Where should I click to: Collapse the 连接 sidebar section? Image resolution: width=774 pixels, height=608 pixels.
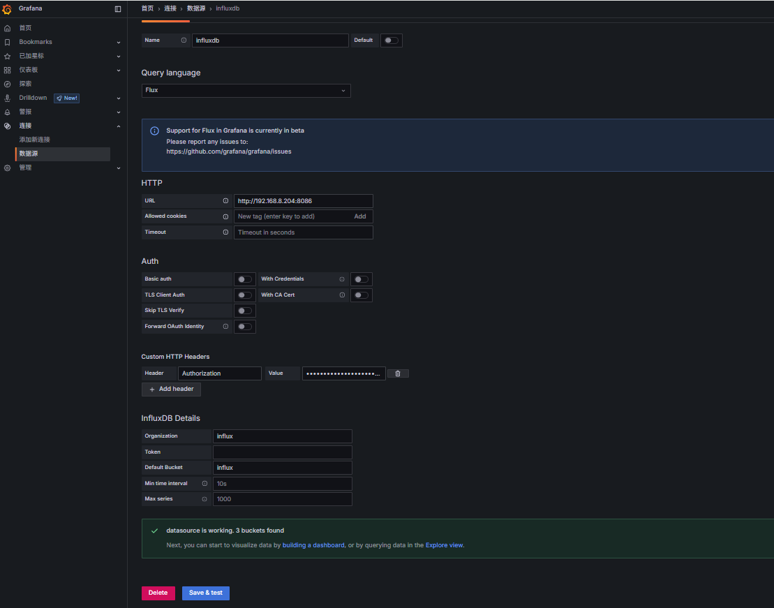point(119,126)
